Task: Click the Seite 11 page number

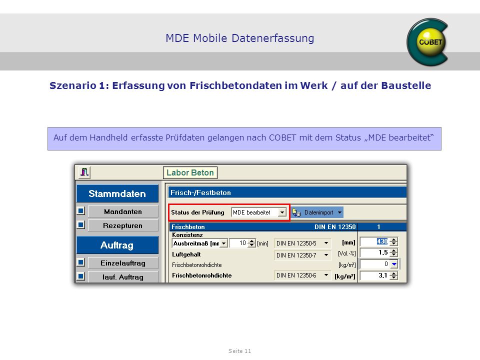Action: (239, 351)
